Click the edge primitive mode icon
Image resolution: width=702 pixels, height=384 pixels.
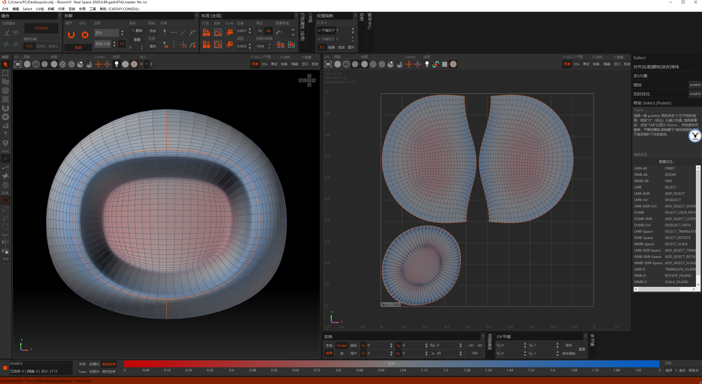point(5,167)
